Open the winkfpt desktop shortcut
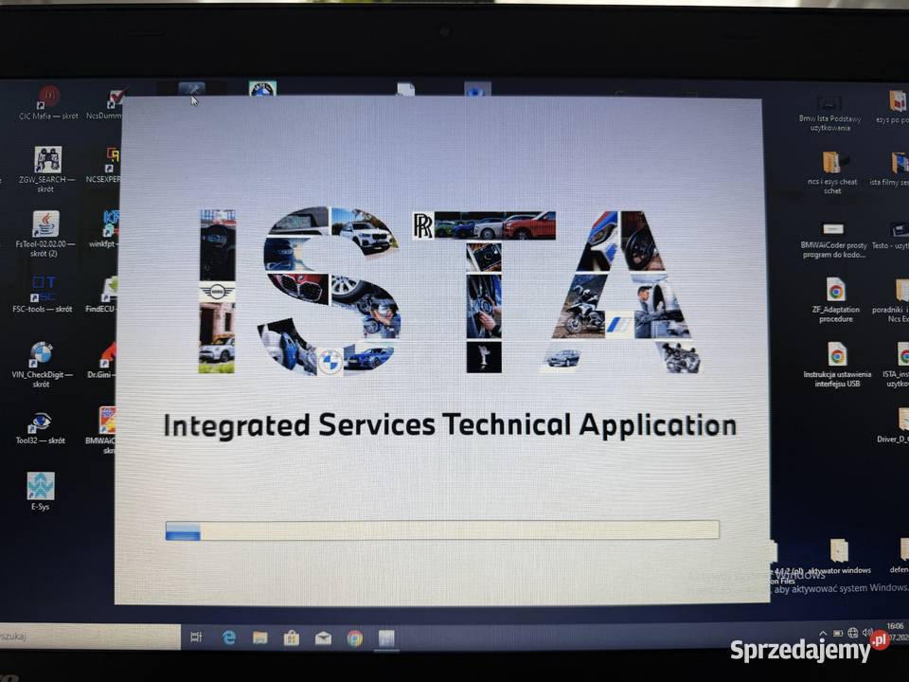Image resolution: width=909 pixels, height=682 pixels. click(110, 224)
